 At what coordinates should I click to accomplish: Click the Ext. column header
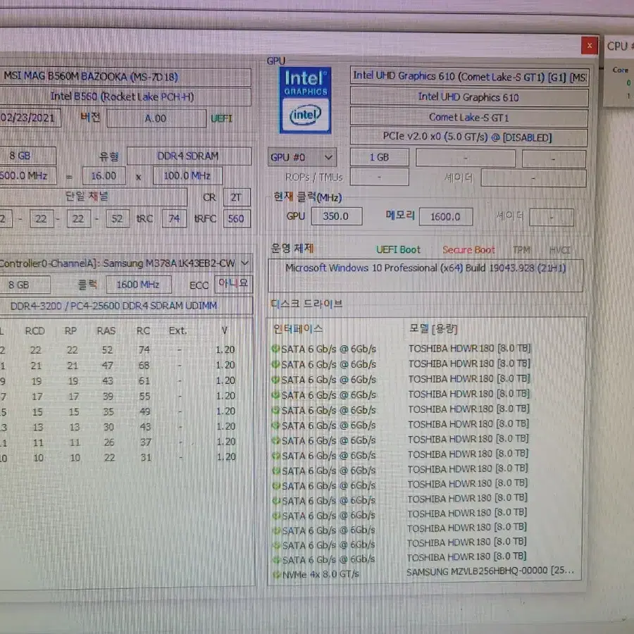coord(178,331)
